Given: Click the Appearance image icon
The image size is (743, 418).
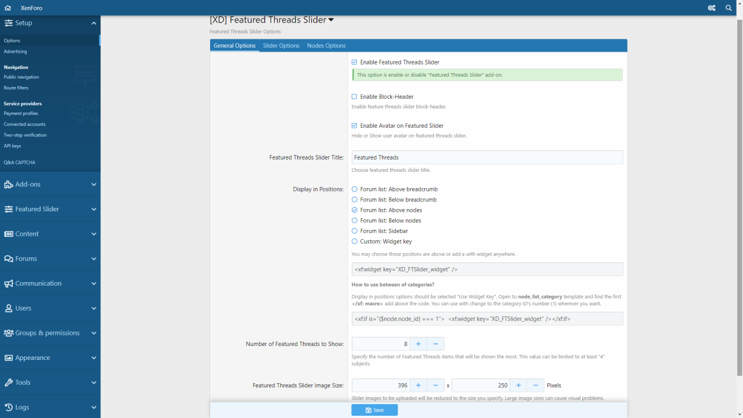Looking at the screenshot, I should (x=8, y=358).
